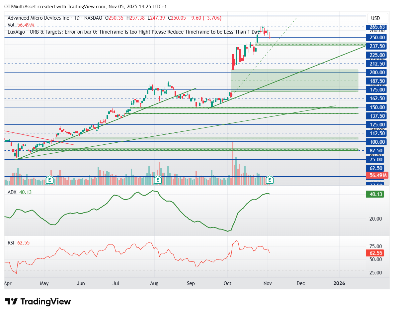394x314 pixels.
Task: Click the earnings marker near November
Action: [x=270, y=180]
